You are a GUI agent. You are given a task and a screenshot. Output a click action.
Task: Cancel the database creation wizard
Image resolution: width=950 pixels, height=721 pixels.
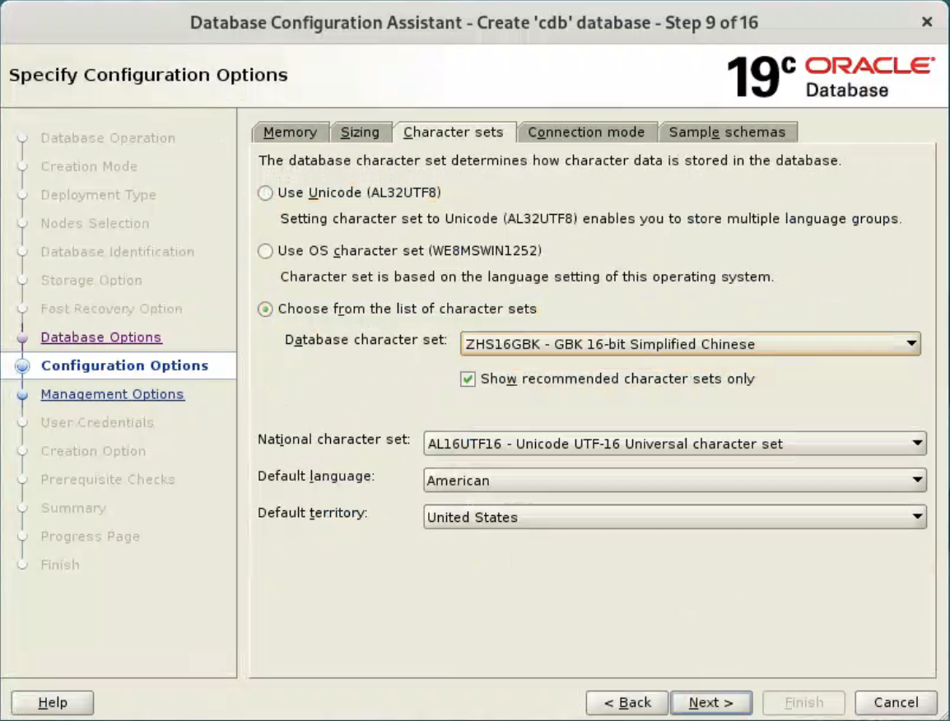896,702
